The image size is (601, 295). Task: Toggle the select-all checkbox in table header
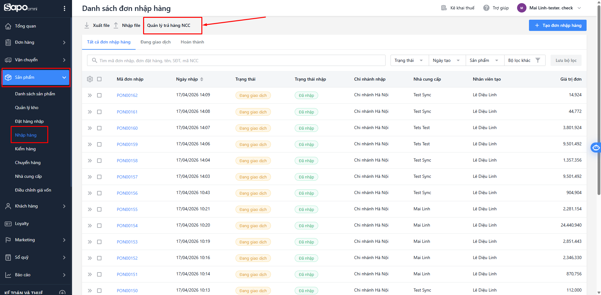tap(99, 79)
